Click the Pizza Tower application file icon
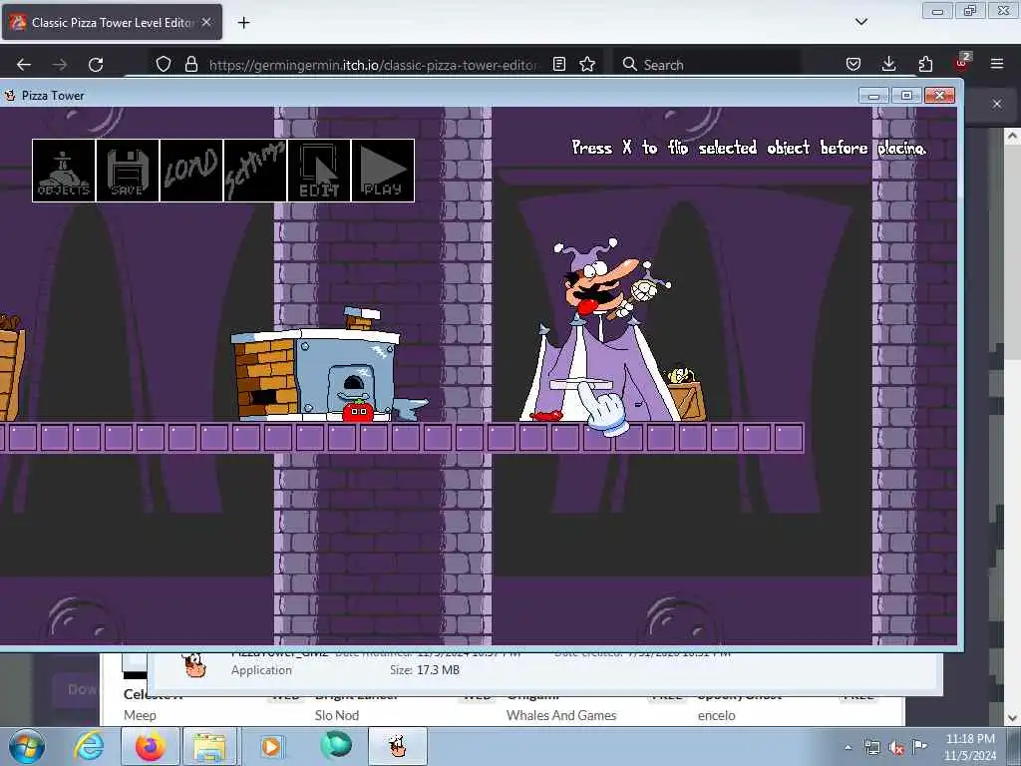 [x=194, y=665]
